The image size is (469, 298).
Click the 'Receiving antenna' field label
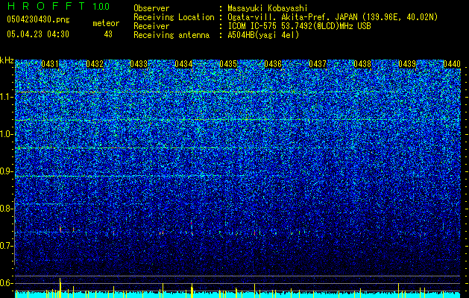171,35
